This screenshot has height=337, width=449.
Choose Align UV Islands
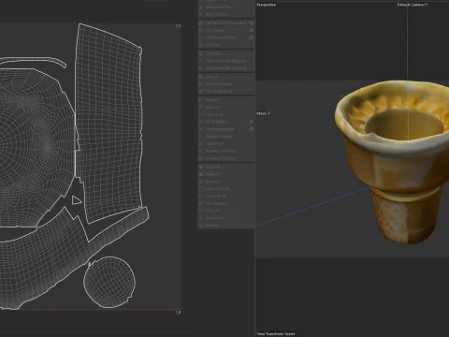(225, 137)
